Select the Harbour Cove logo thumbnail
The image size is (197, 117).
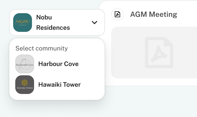[x=25, y=64]
